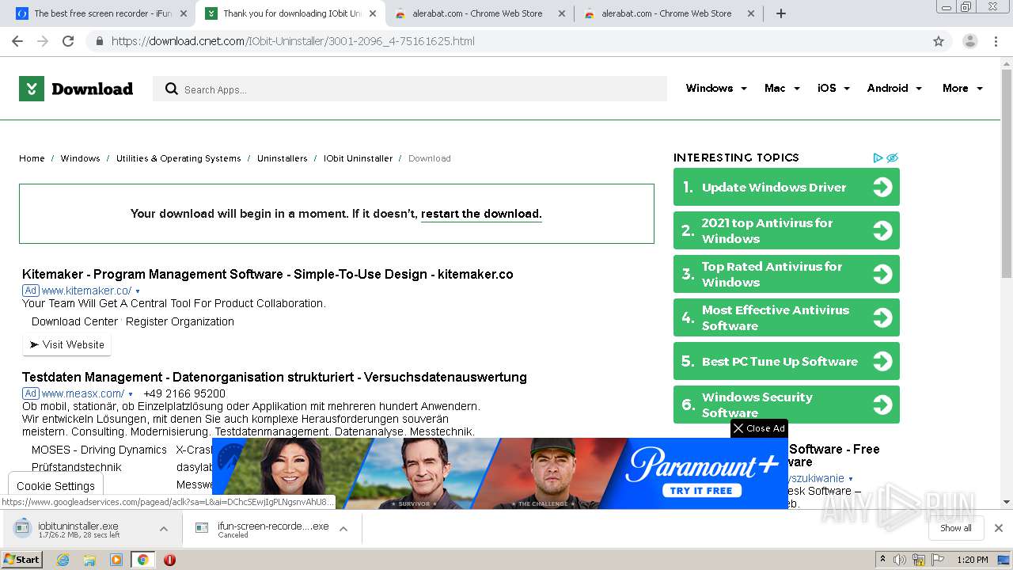Click Paramount+ Try It Free banner
Image resolution: width=1013 pixels, height=570 pixels.
499,473
